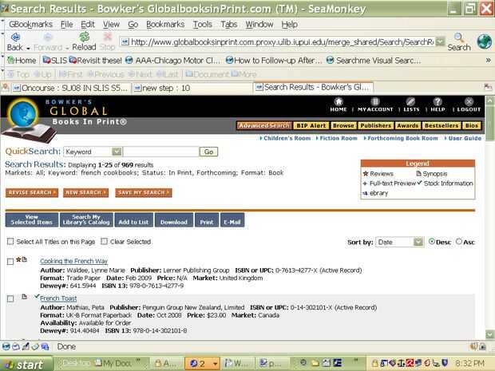
Task: Choose Desc sort order radio
Action: pyautogui.click(x=432, y=241)
